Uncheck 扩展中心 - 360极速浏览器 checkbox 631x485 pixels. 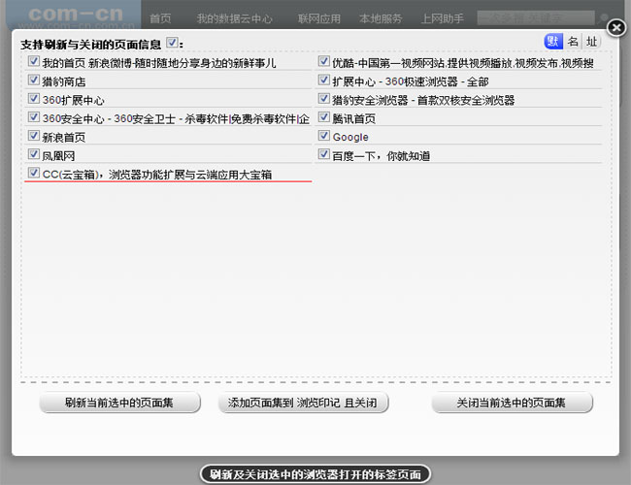click(x=324, y=80)
